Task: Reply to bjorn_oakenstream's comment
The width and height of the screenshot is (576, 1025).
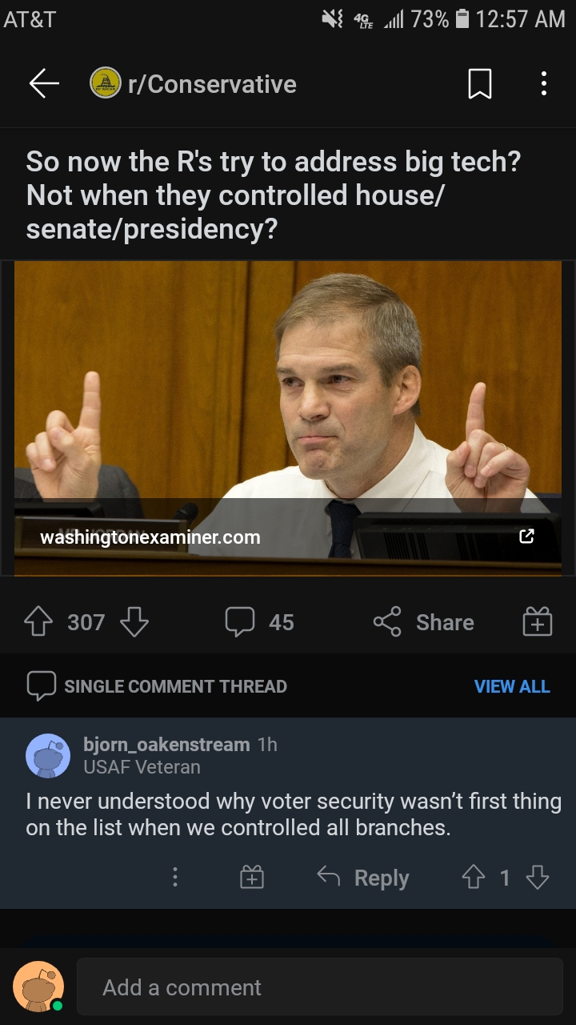Action: point(364,878)
